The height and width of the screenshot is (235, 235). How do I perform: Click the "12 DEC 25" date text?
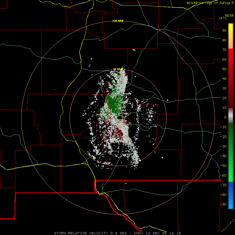click(x=156, y=233)
